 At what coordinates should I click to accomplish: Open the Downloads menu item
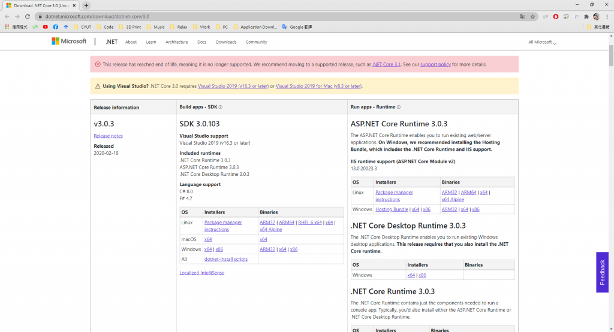[x=226, y=42]
